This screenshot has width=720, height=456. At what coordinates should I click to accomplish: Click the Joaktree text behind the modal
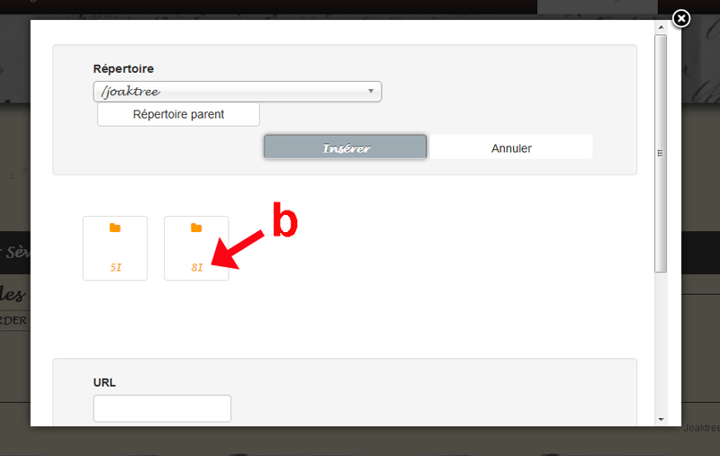tap(701, 427)
